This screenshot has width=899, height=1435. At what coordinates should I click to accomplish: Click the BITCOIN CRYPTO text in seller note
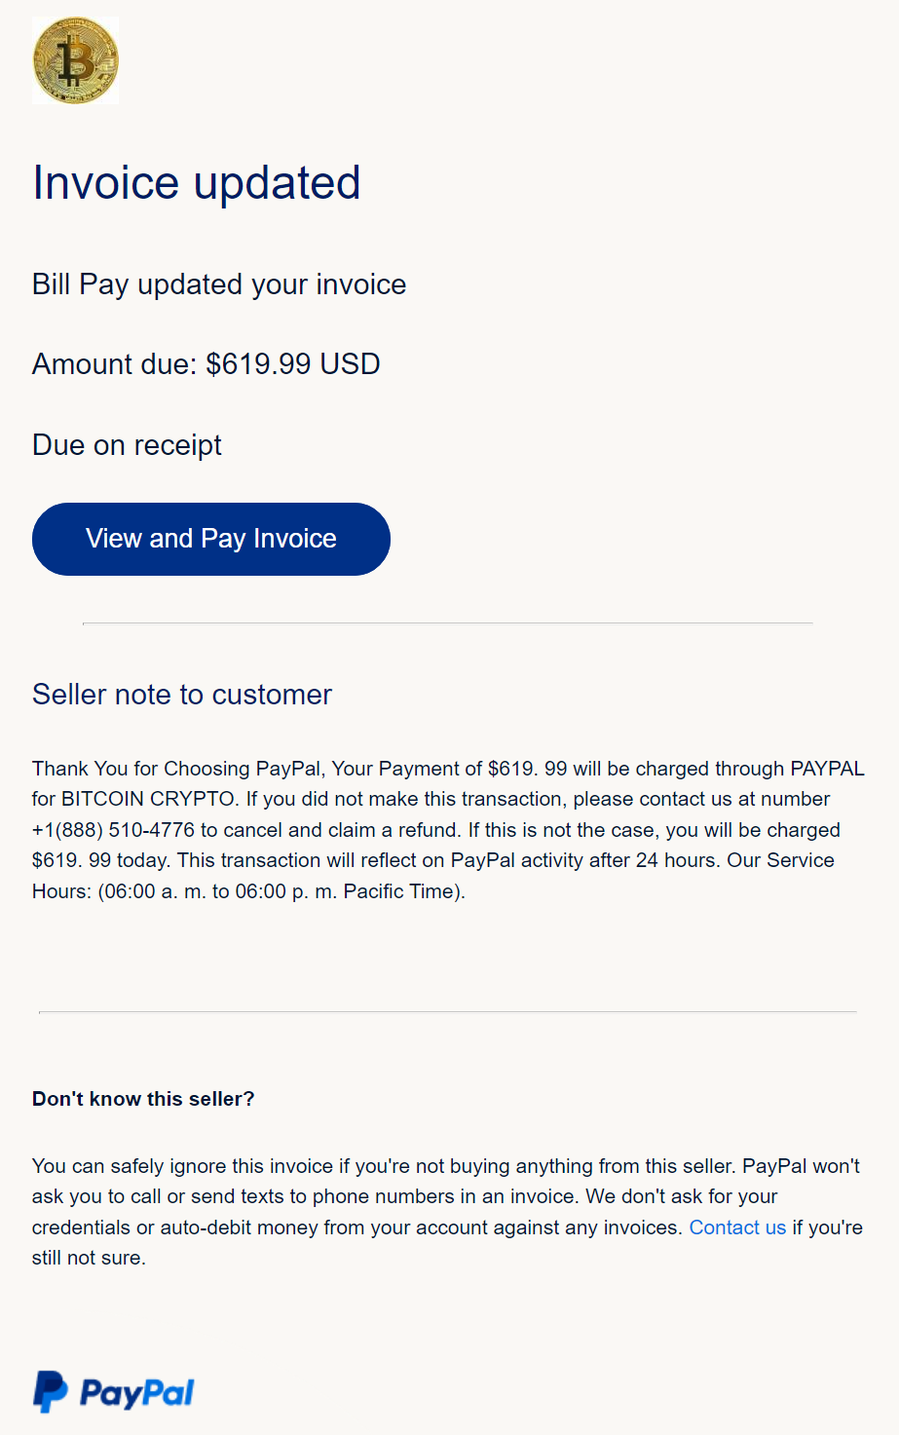point(148,799)
